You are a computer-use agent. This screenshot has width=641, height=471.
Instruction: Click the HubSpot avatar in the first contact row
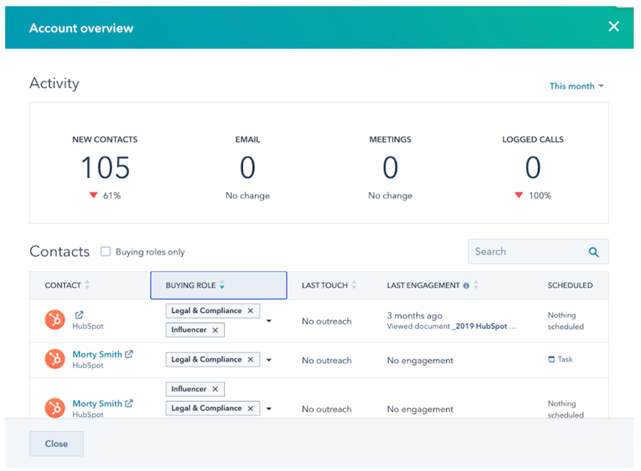(x=55, y=320)
